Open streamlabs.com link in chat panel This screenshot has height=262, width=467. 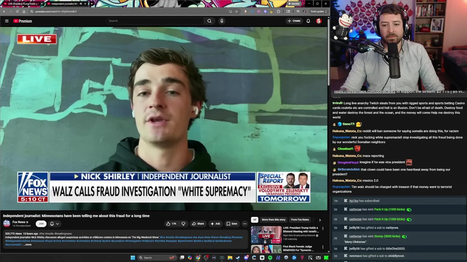(364, 91)
